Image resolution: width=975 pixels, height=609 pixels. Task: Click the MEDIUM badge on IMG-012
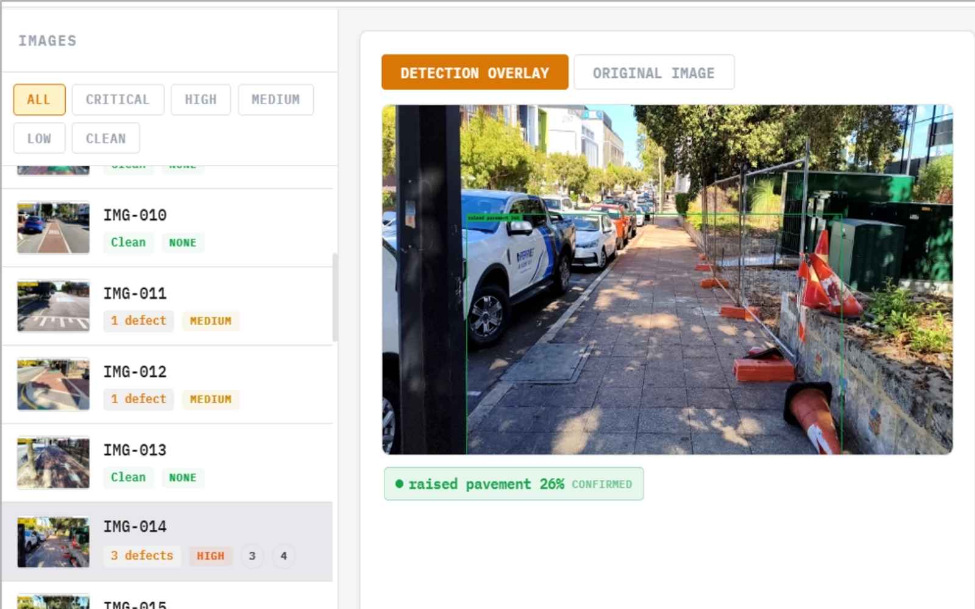210,400
